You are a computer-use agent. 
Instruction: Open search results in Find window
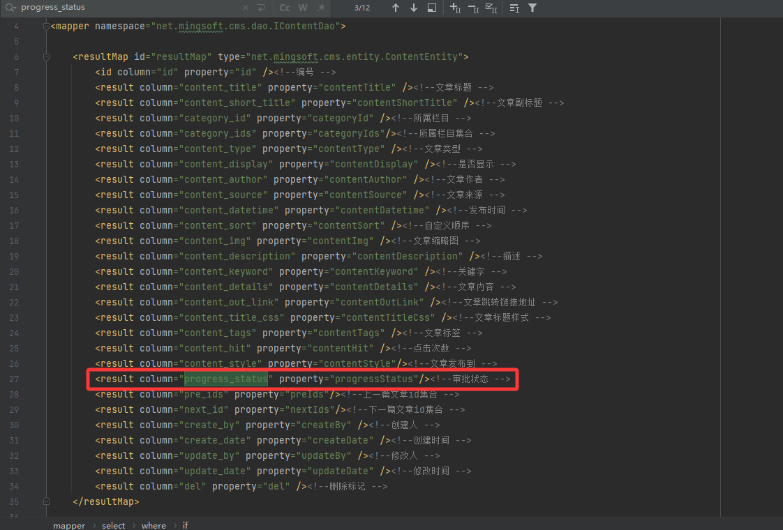point(432,8)
